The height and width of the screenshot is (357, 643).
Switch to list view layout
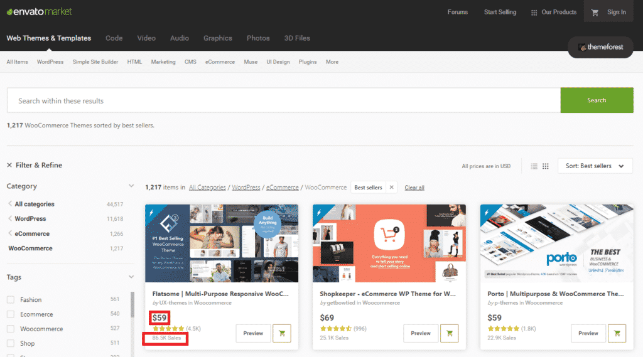(x=534, y=166)
